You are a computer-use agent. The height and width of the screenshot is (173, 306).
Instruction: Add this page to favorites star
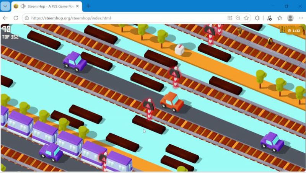point(246,18)
